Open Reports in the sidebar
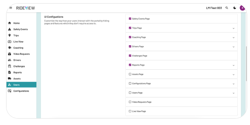The width and height of the screenshot is (250, 125). pyautogui.click(x=21, y=72)
